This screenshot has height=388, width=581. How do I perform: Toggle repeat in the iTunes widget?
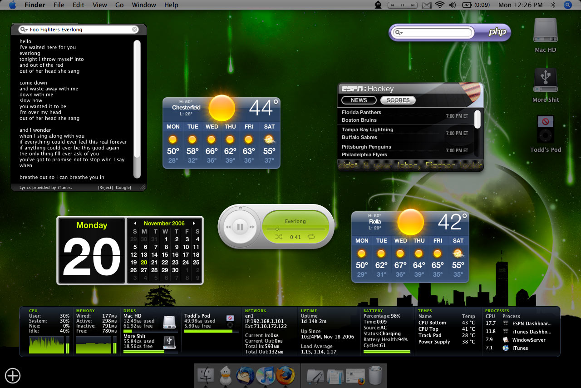click(x=311, y=237)
